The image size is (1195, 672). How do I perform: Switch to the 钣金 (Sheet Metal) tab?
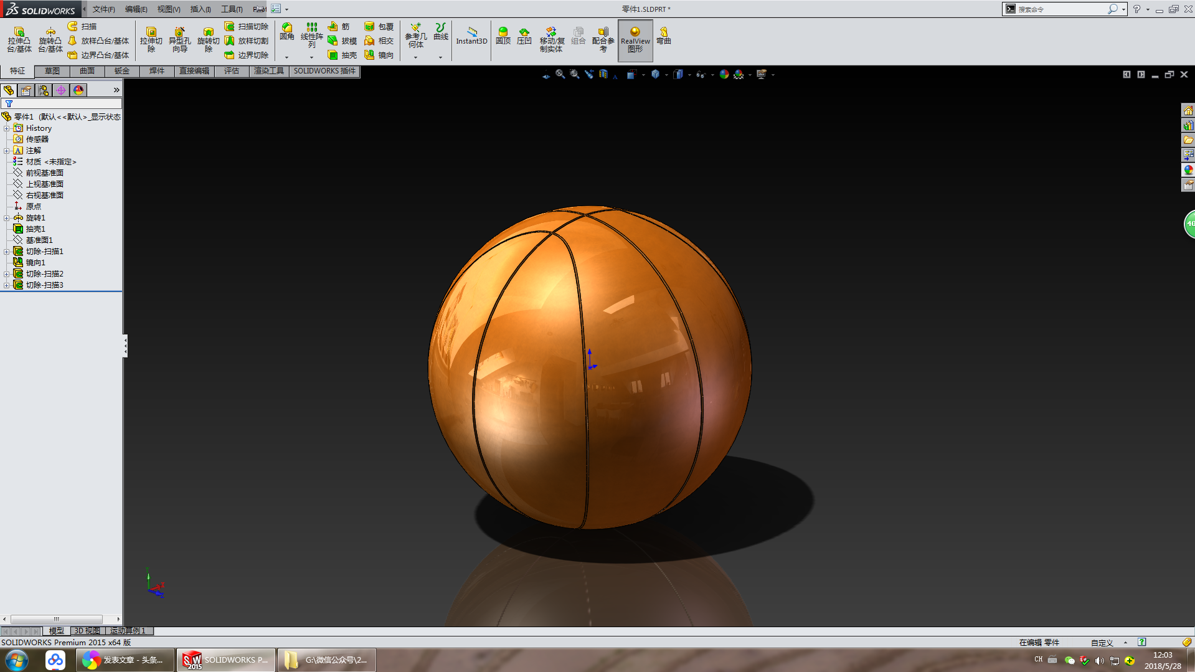coord(122,71)
